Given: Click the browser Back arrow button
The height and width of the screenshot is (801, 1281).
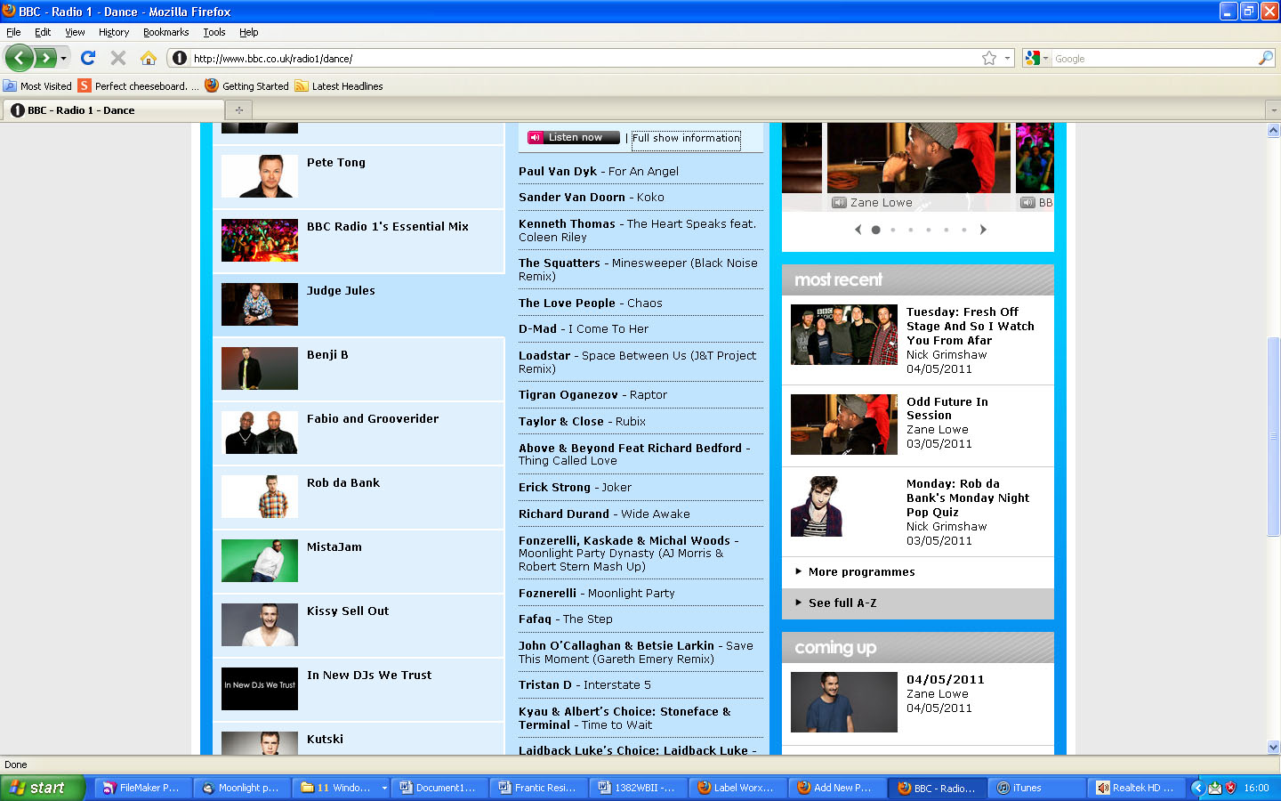Looking at the screenshot, I should pyautogui.click(x=20, y=59).
